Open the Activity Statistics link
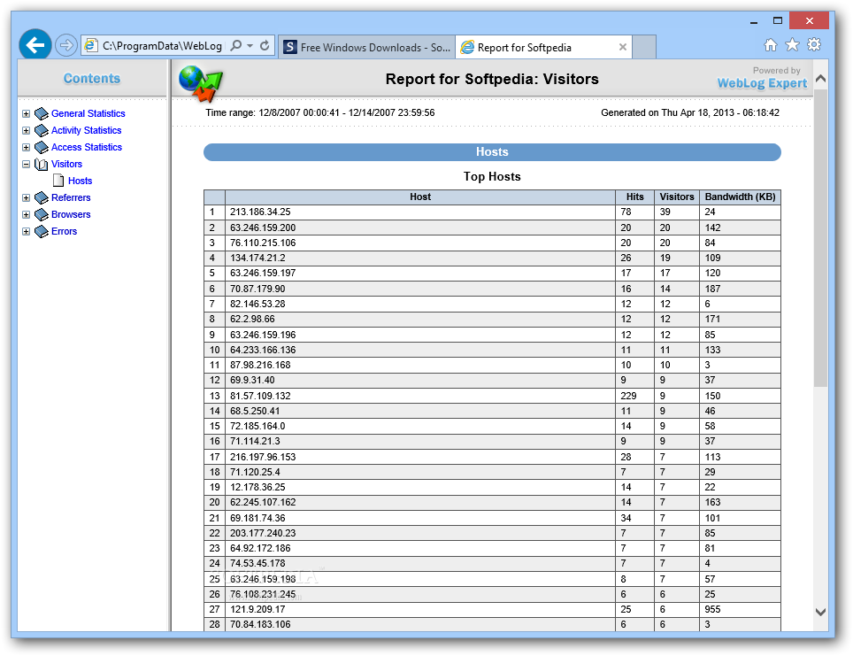Image resolution: width=853 pixels, height=656 pixels. [x=86, y=130]
